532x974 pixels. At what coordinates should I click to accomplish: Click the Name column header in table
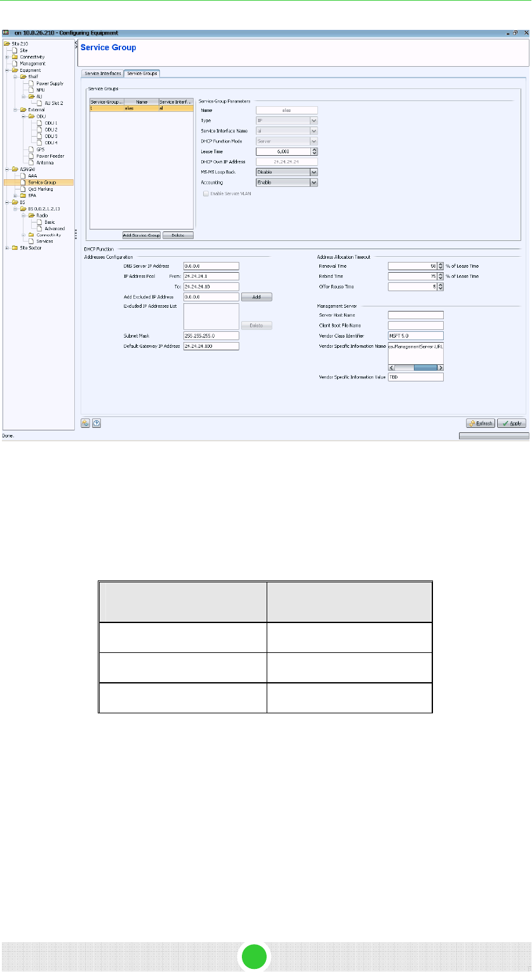[141, 101]
